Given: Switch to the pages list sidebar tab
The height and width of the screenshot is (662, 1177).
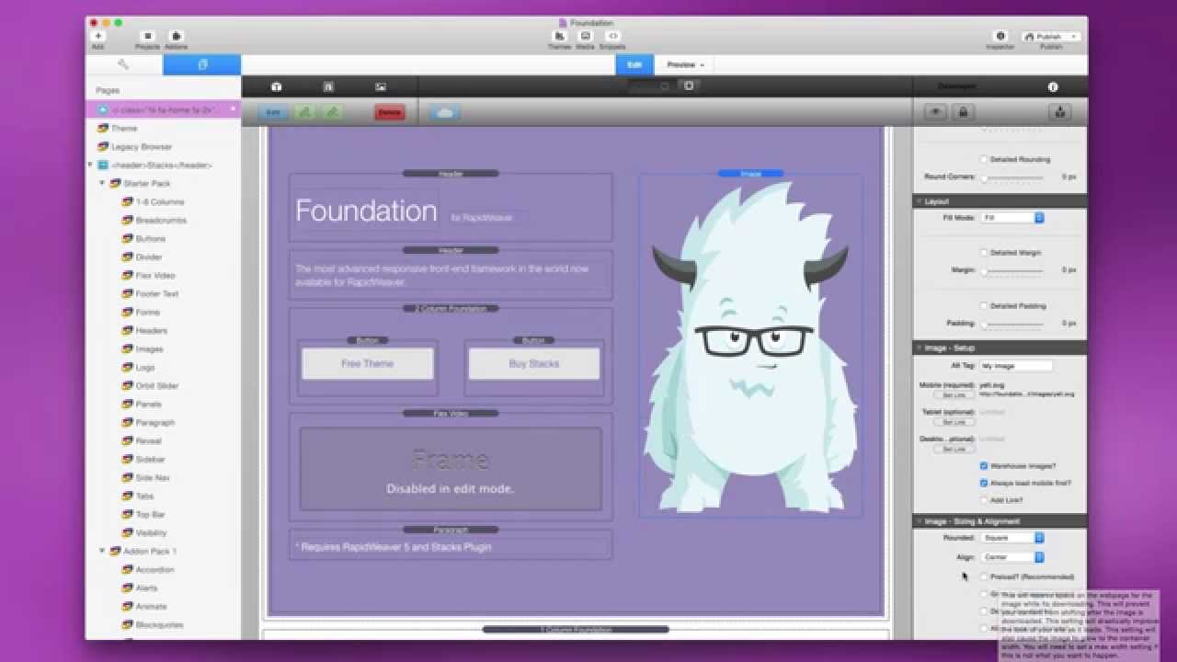Looking at the screenshot, I should tap(202, 64).
